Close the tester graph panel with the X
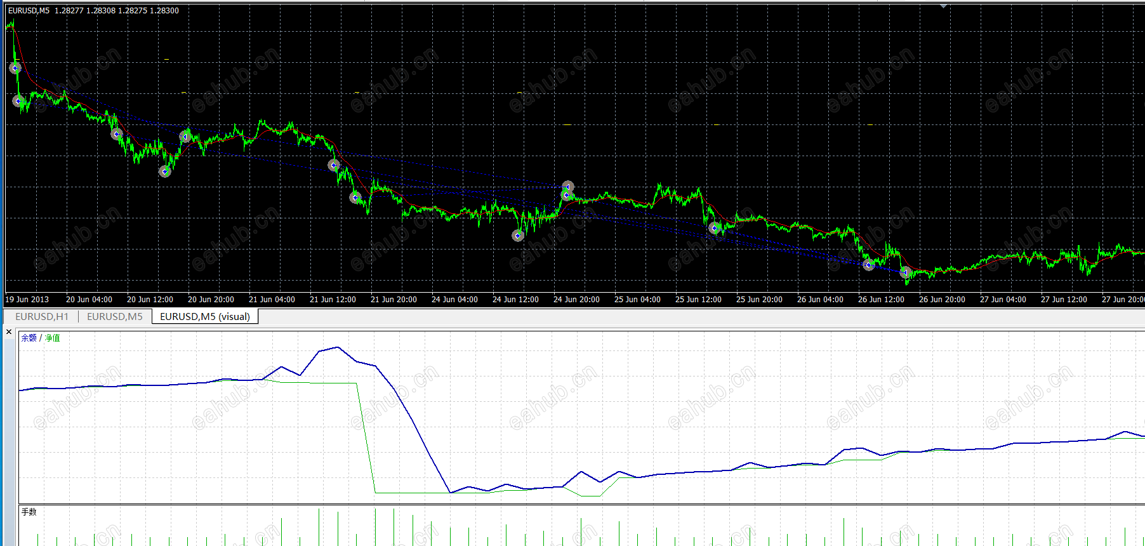Viewport: 1145px width, 546px height. coord(9,331)
